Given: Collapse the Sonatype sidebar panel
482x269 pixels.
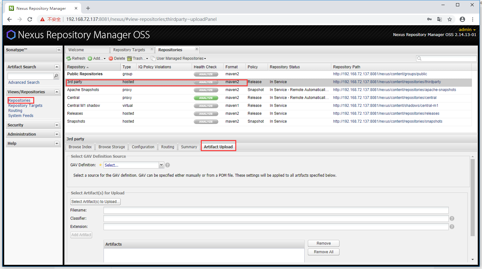Looking at the screenshot, I should pos(59,50).
